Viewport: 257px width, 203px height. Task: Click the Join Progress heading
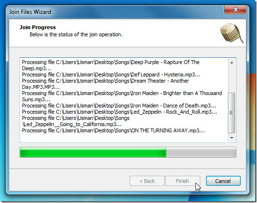tap(38, 27)
